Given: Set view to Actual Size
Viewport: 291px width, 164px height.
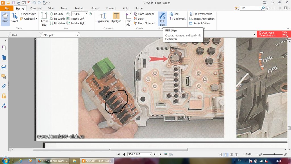Looking at the screenshot, I should point(44,19).
